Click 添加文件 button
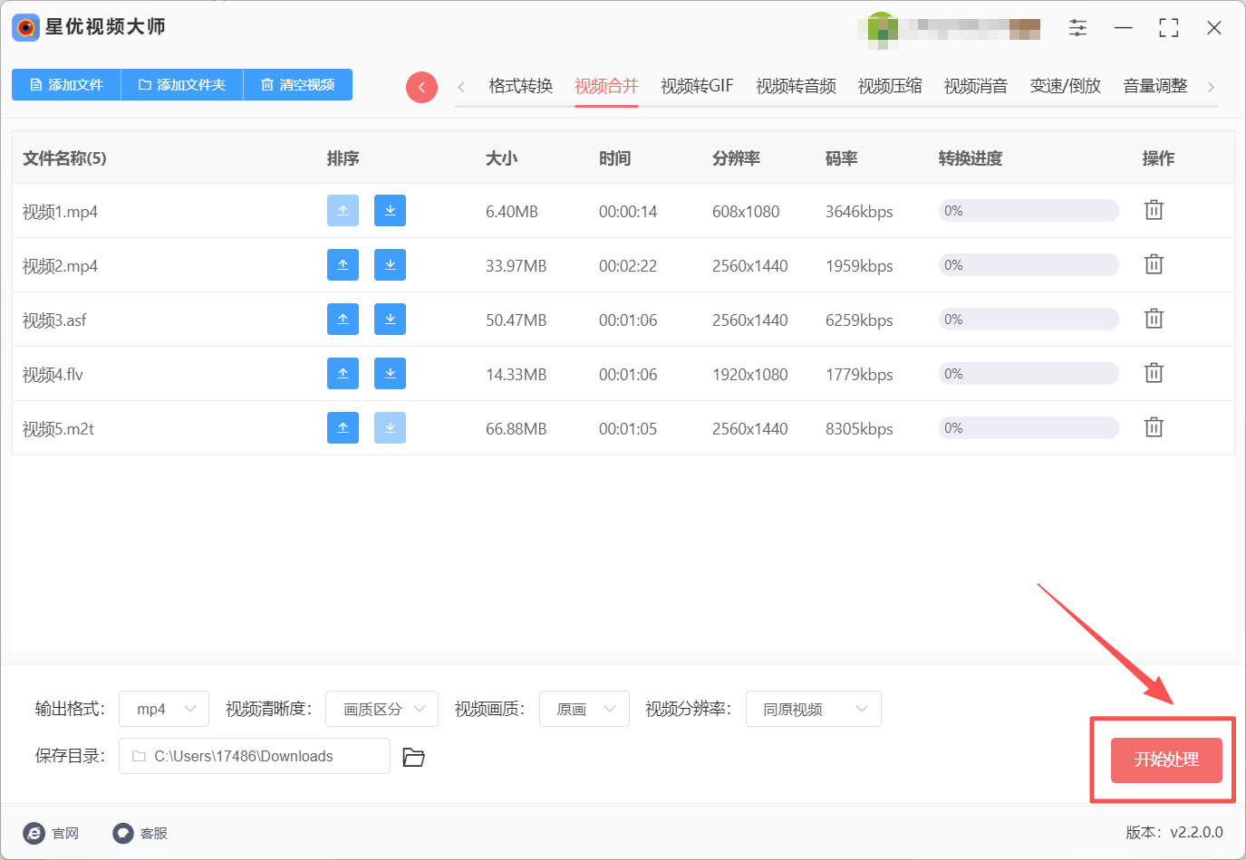This screenshot has width=1246, height=860. [x=66, y=84]
